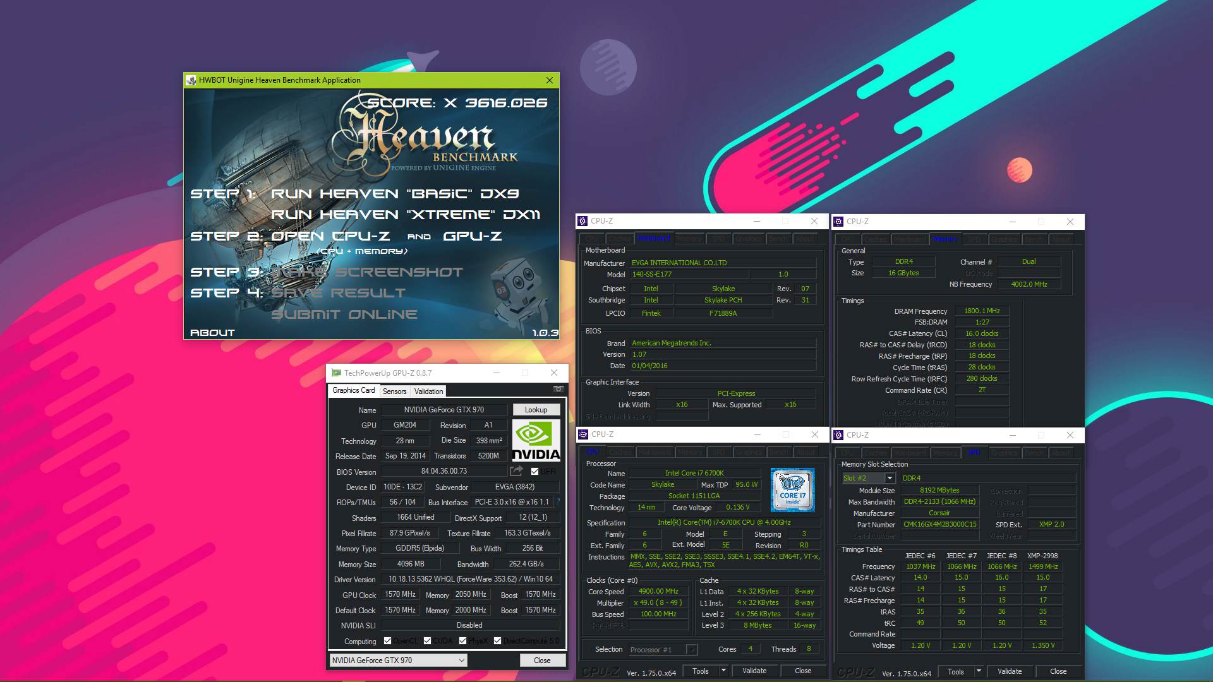This screenshot has width=1213, height=682.
Task: Close the HWBOT Heaven Benchmark window
Action: coord(550,80)
